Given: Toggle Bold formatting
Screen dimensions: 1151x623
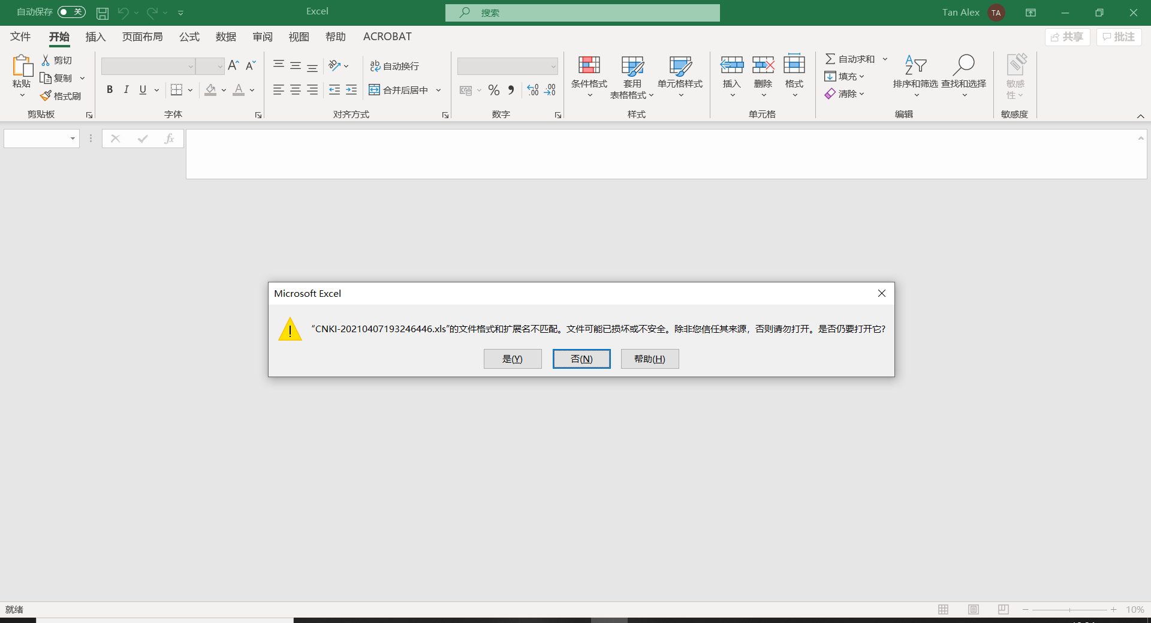Looking at the screenshot, I should tap(110, 90).
